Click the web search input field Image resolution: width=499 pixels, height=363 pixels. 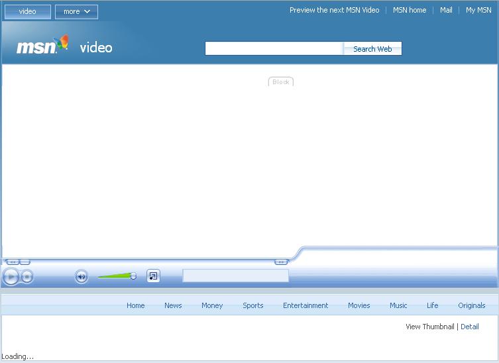pos(274,48)
